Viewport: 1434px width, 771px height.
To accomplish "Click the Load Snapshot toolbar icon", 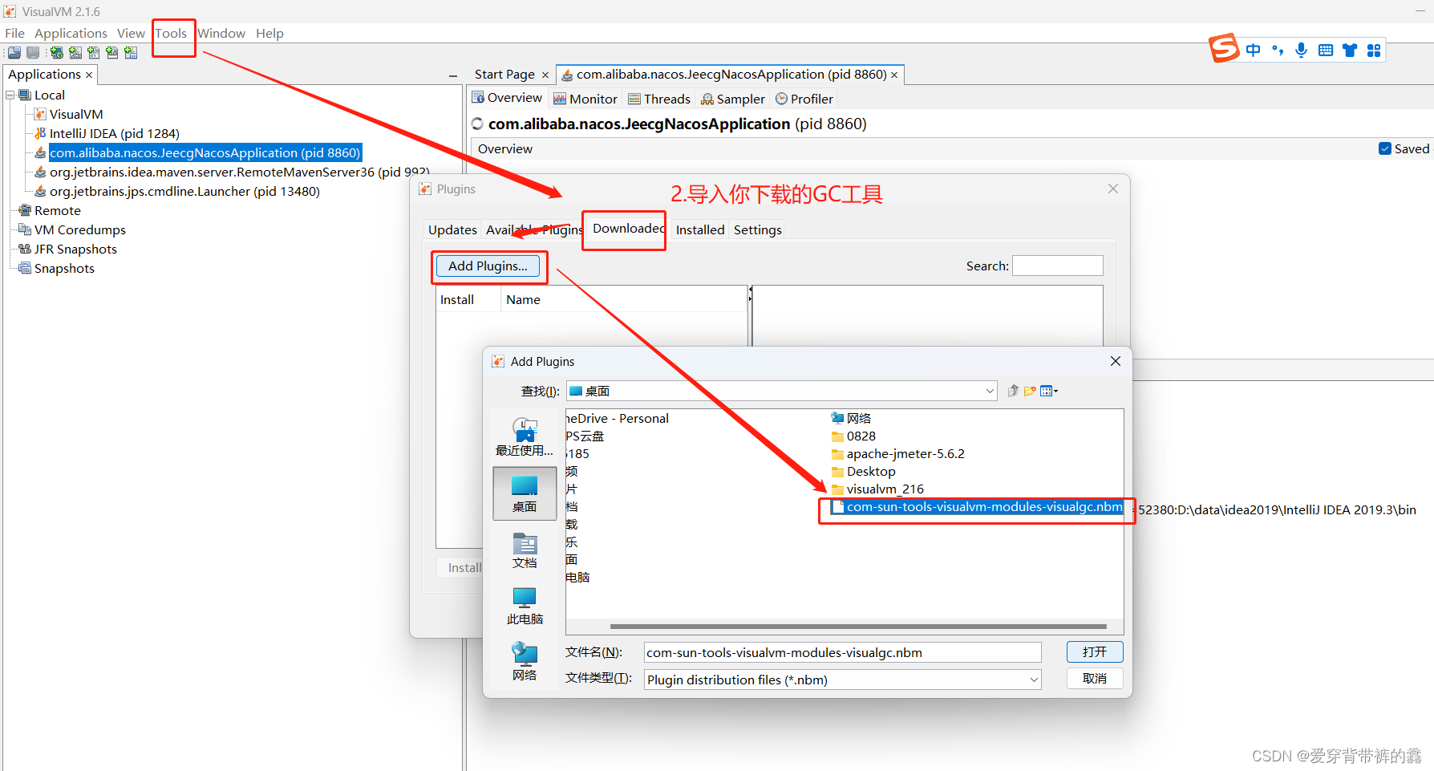I will (x=14, y=53).
